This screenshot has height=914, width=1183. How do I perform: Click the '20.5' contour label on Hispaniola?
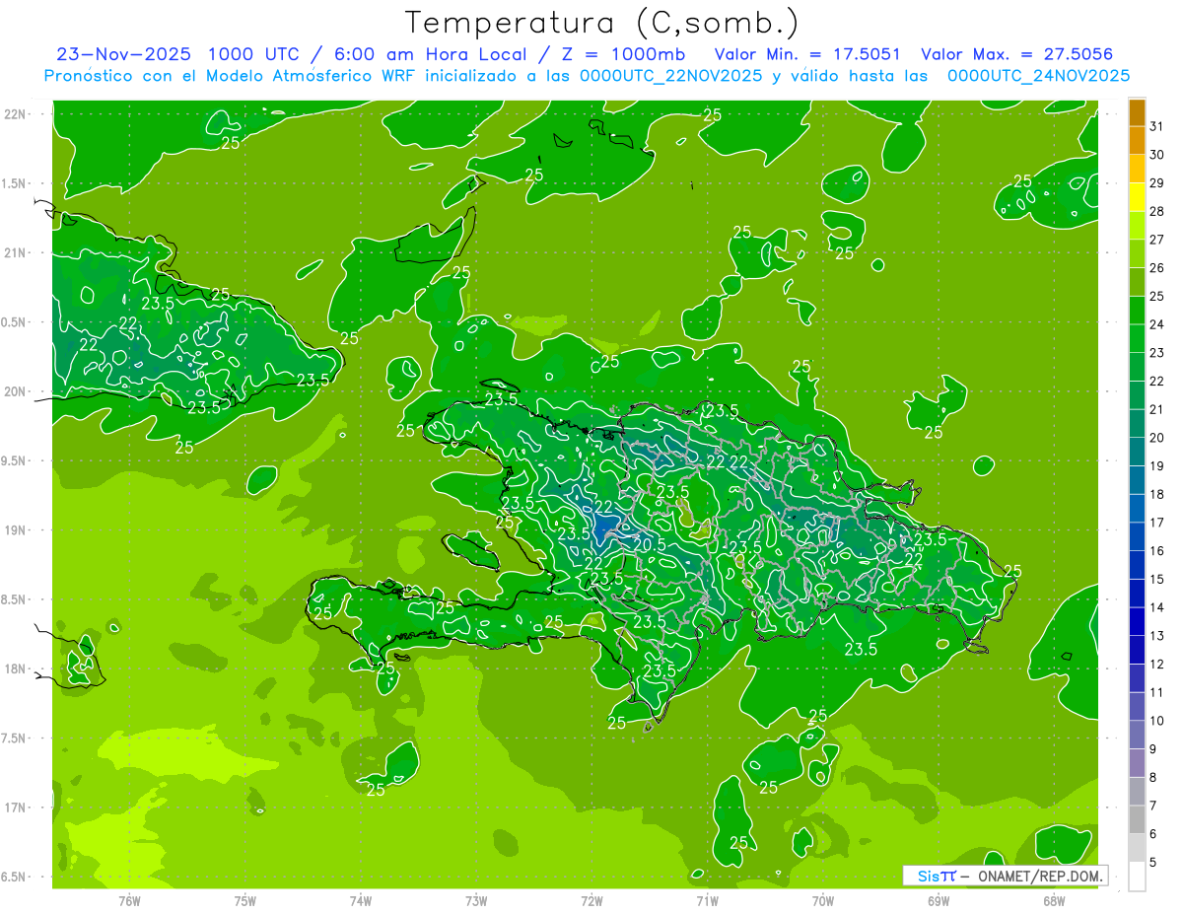(x=649, y=545)
